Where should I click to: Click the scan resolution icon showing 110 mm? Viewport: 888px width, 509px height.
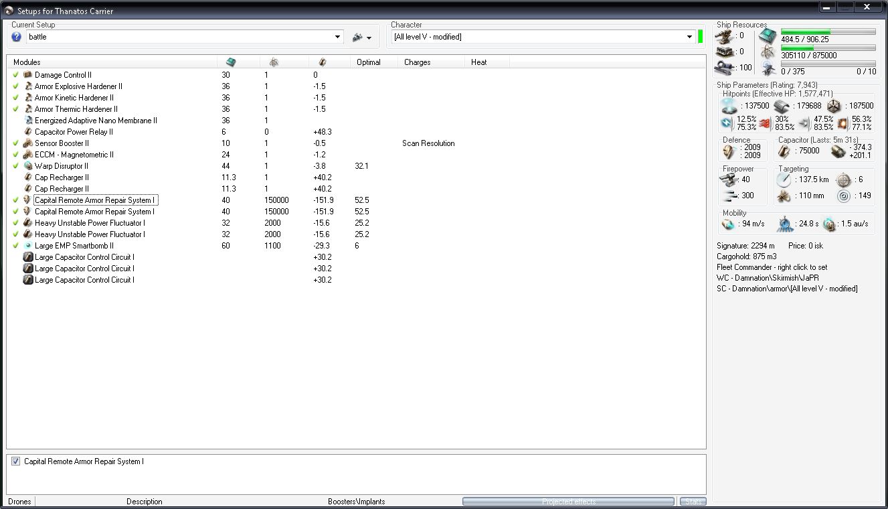[x=783, y=196]
